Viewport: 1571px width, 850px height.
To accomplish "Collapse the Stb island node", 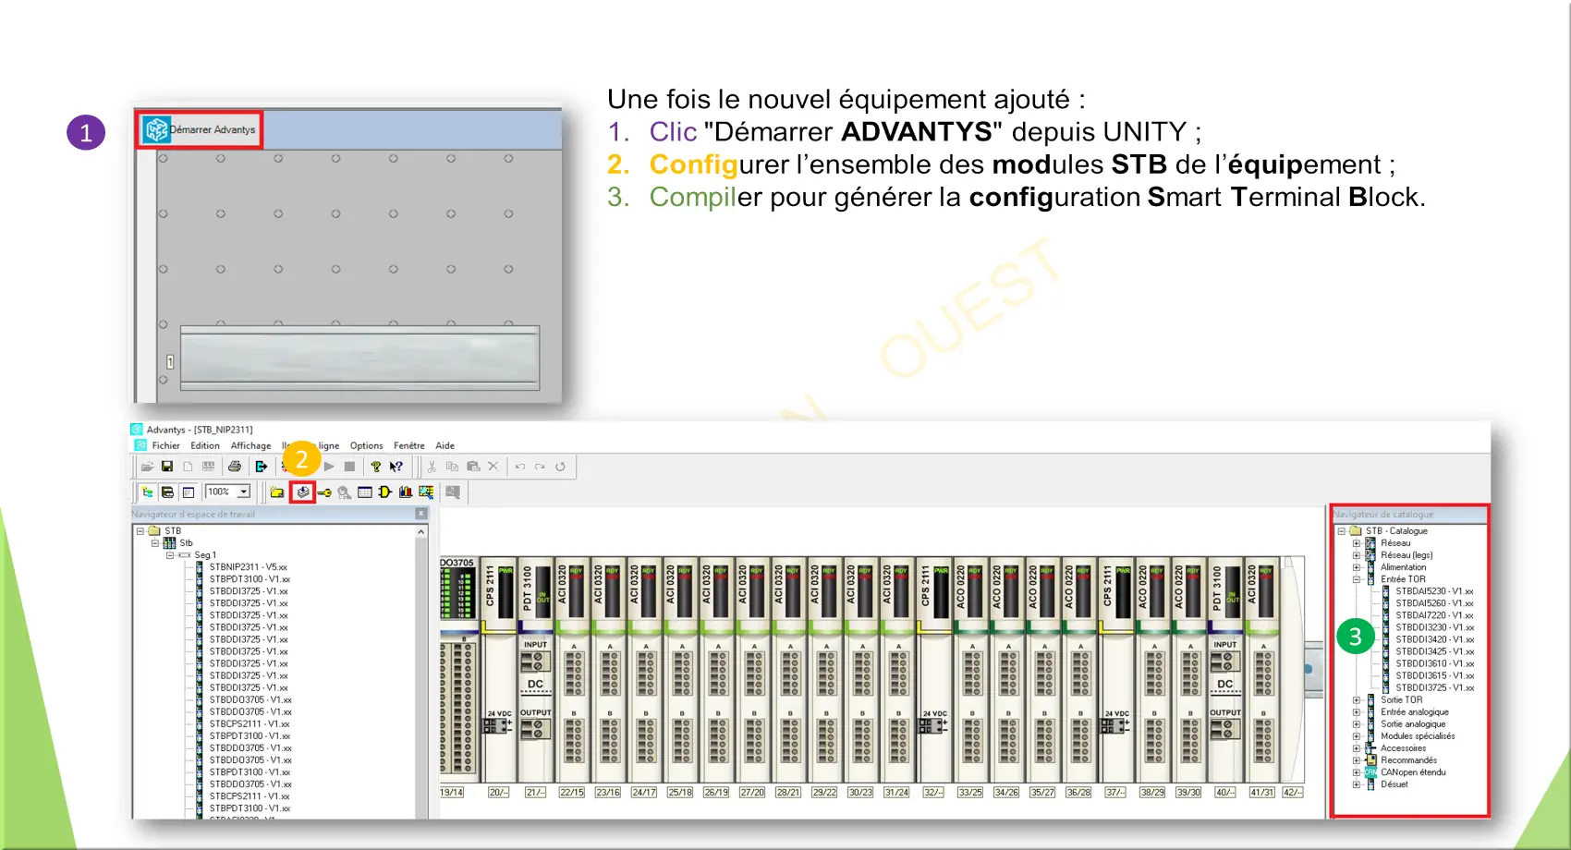I will tap(155, 543).
